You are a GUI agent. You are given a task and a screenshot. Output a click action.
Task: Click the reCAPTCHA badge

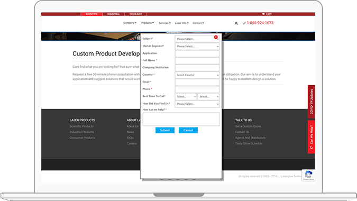pyautogui.click(x=308, y=175)
